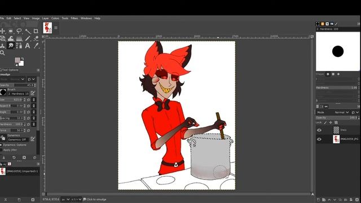Select the Text tool
Viewport: 361px width, 203px height.
(28, 46)
